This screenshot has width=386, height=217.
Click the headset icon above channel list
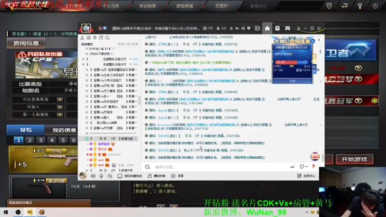(x=88, y=38)
